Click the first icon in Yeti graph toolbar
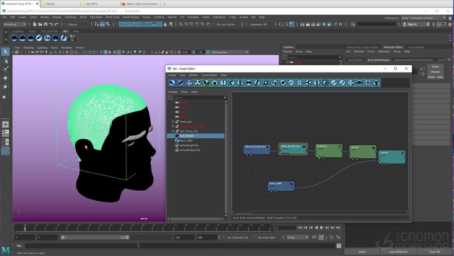Image resolution: width=454 pixels, height=256 pixels. 172,83
